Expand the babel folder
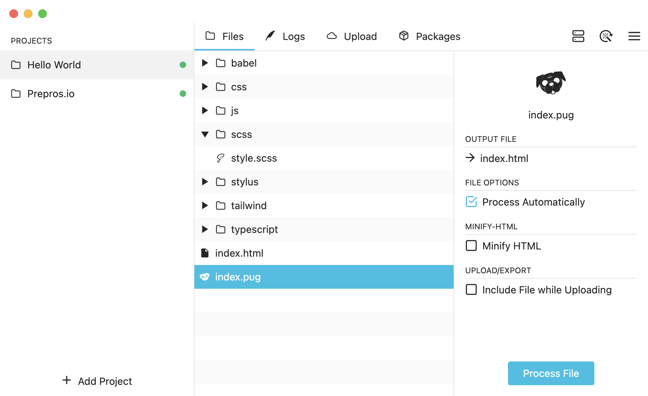Viewport: 648px width, 396px height. (x=205, y=63)
